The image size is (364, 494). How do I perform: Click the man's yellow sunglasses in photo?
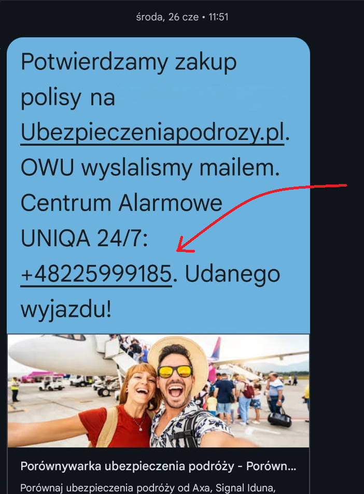coord(175,372)
